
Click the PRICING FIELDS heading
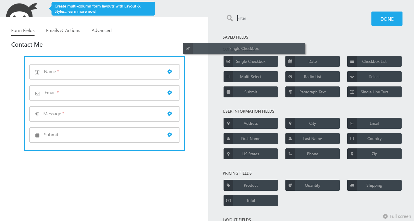coord(237,173)
